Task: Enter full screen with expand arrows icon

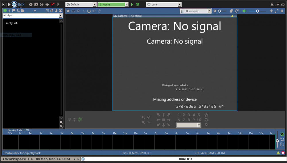Action: click(x=277, y=11)
